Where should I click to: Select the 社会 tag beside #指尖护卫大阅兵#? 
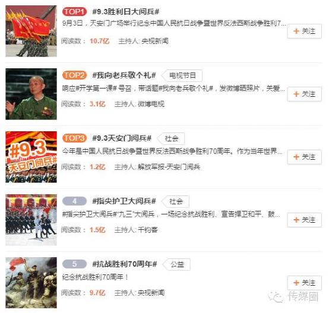(x=176, y=201)
